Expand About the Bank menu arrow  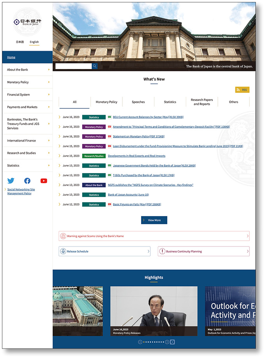click(x=49, y=70)
